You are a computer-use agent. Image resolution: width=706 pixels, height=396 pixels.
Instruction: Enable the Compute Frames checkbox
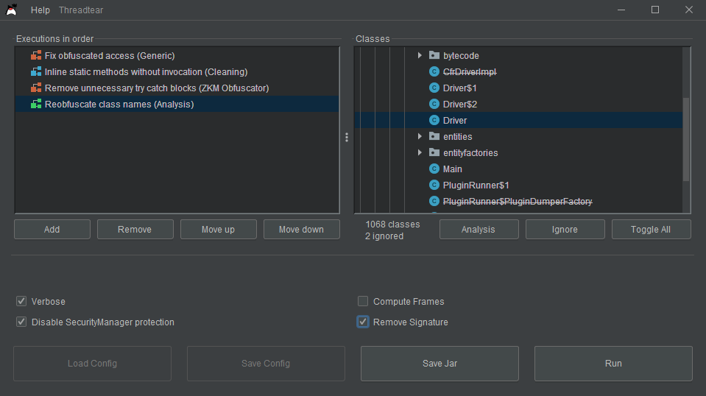point(363,301)
